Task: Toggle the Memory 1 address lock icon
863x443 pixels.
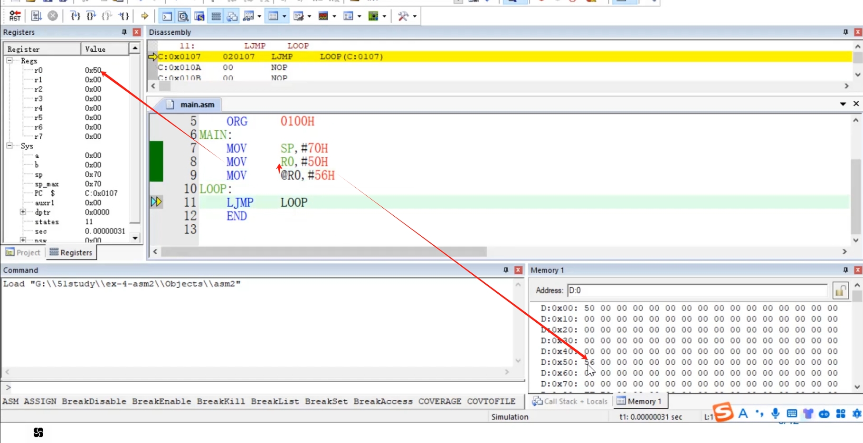Action: click(x=840, y=290)
